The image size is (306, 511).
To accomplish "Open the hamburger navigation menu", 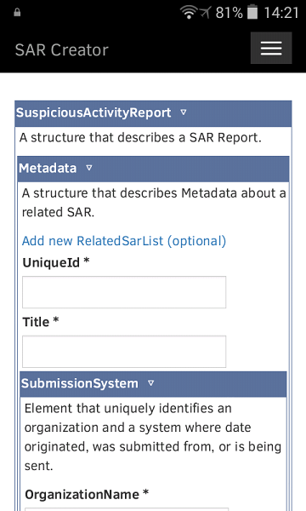I will pos(271,48).
